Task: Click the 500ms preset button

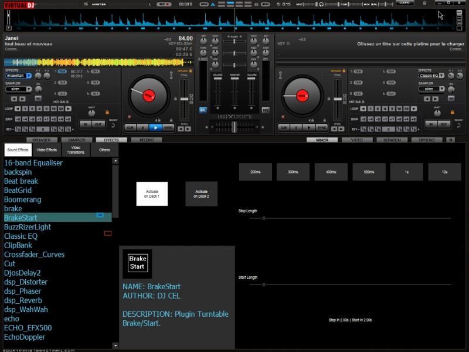Action: 369,171
